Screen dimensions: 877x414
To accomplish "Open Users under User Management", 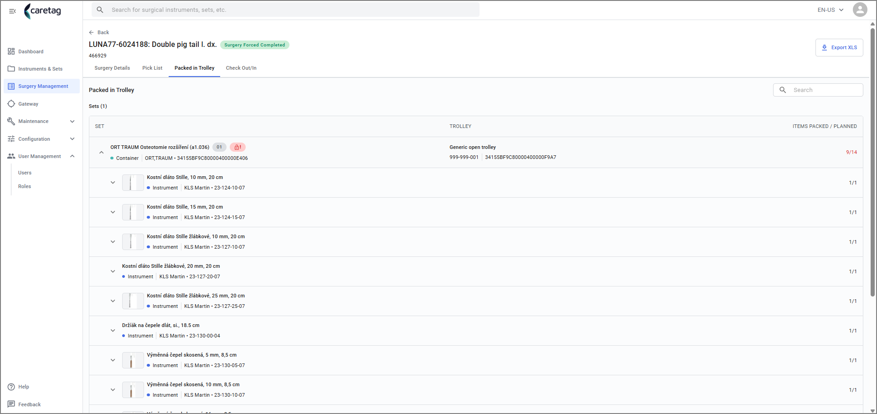I will (x=25, y=173).
